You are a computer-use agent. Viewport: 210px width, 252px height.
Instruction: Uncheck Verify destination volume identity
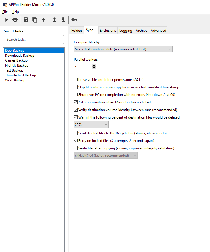76,110
